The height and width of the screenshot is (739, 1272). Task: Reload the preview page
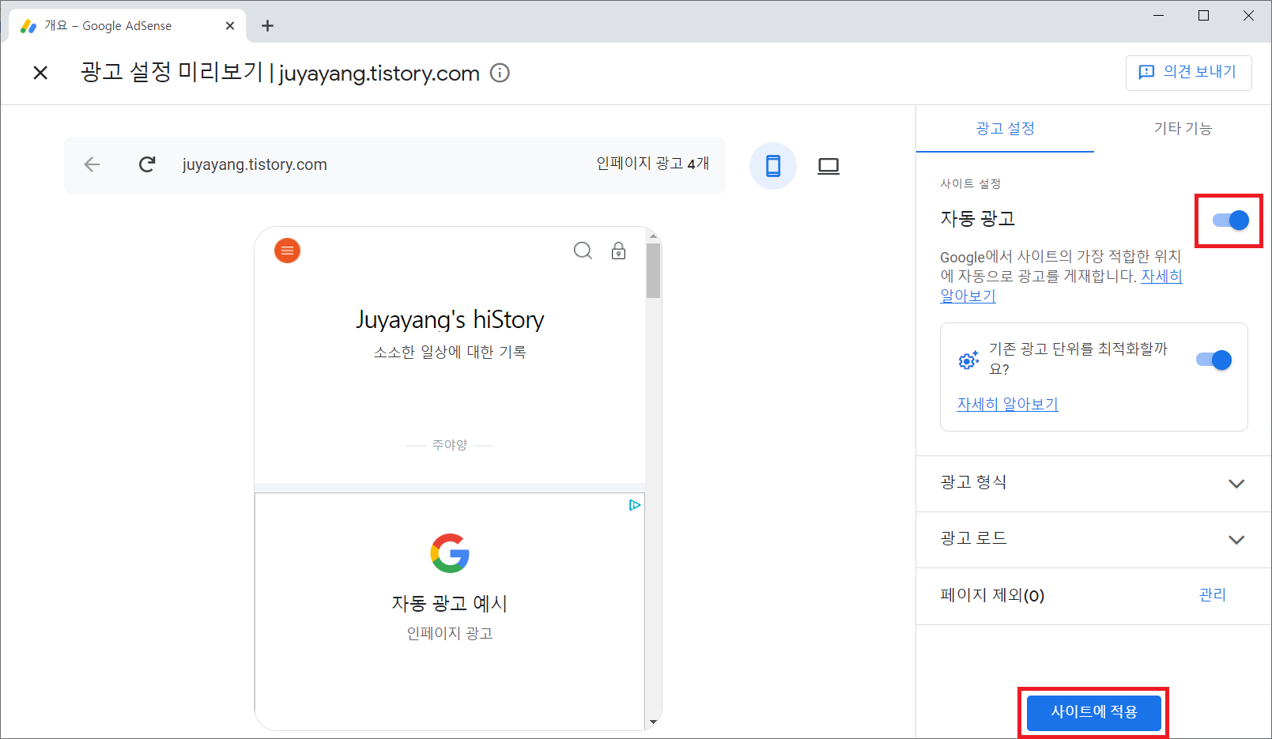147,164
